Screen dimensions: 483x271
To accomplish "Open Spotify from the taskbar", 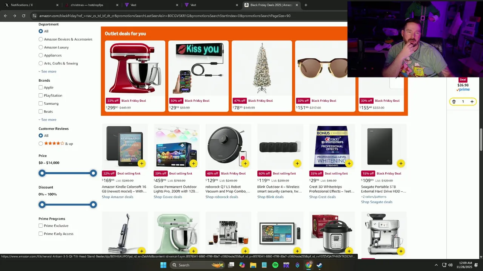I will coord(275,265).
